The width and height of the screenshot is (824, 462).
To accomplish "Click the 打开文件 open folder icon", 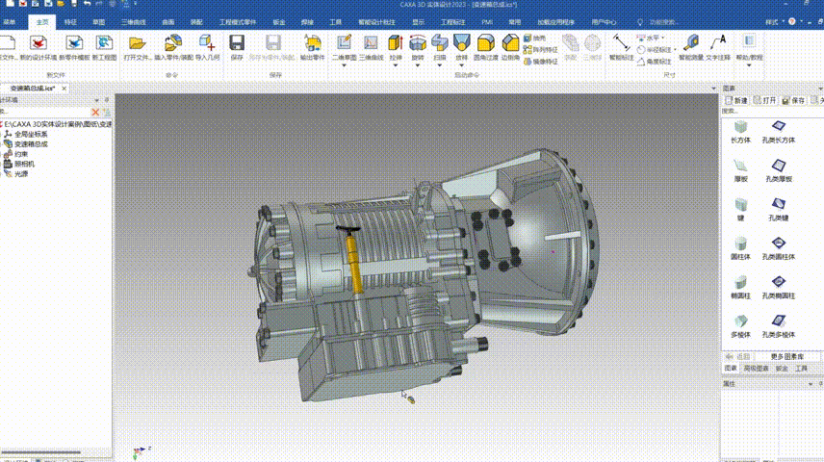I will tap(138, 42).
